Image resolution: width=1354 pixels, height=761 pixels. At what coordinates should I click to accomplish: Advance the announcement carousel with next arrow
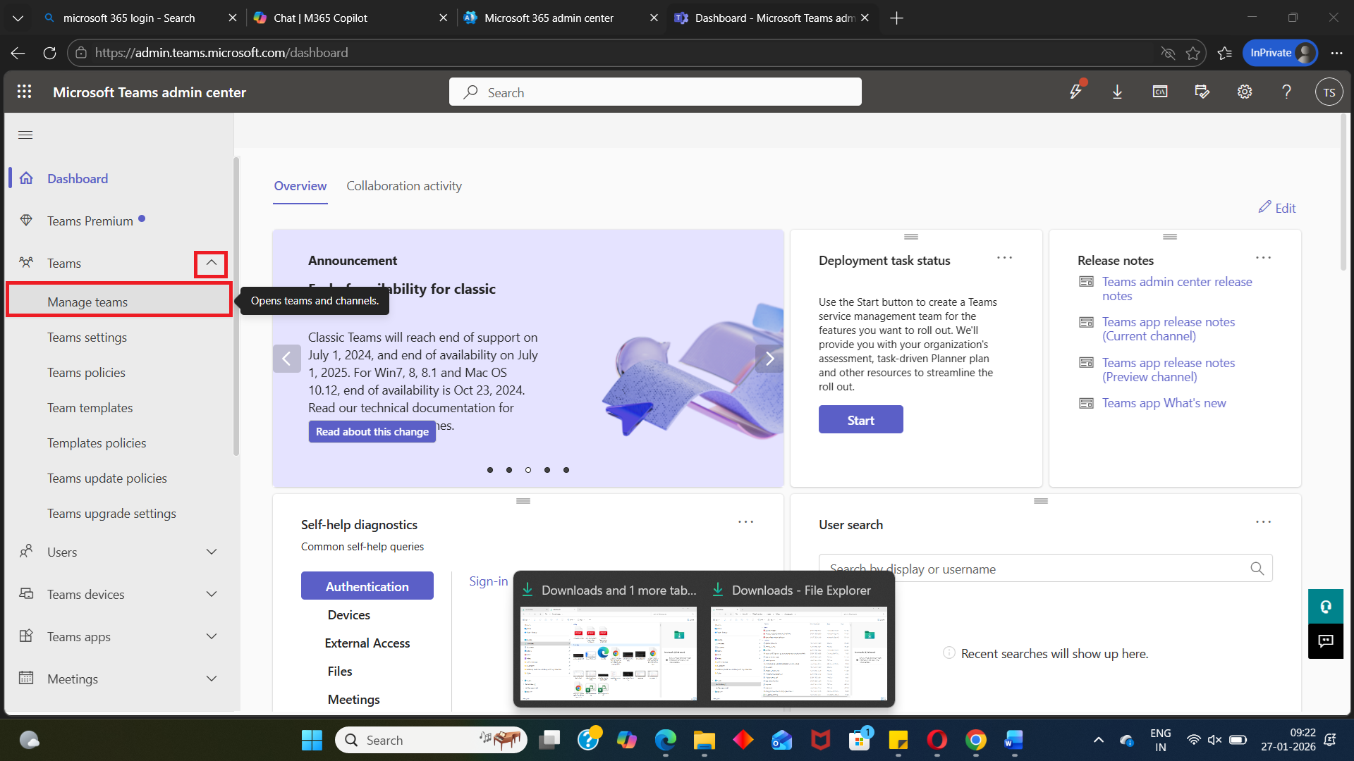click(769, 359)
